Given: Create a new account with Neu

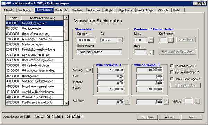Looking at the screenshot, I should 192,117.
